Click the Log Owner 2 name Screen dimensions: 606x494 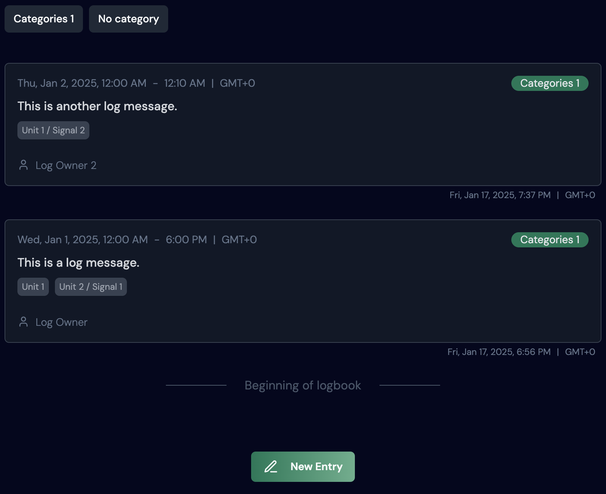(x=66, y=166)
